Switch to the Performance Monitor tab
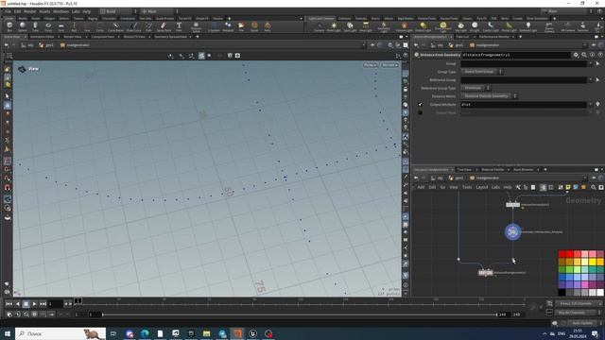Viewport: 605px width, 340px height. click(x=494, y=37)
